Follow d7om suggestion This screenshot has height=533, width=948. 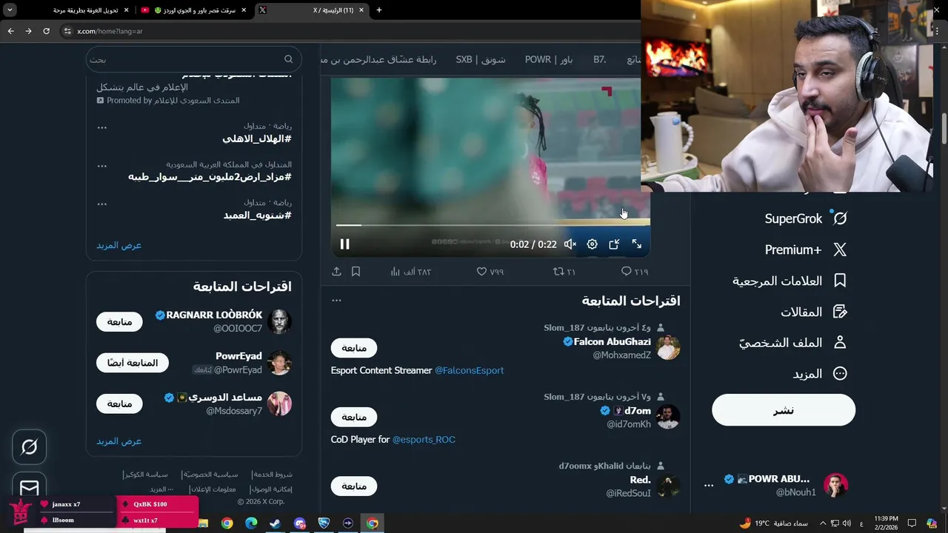pyautogui.click(x=354, y=417)
